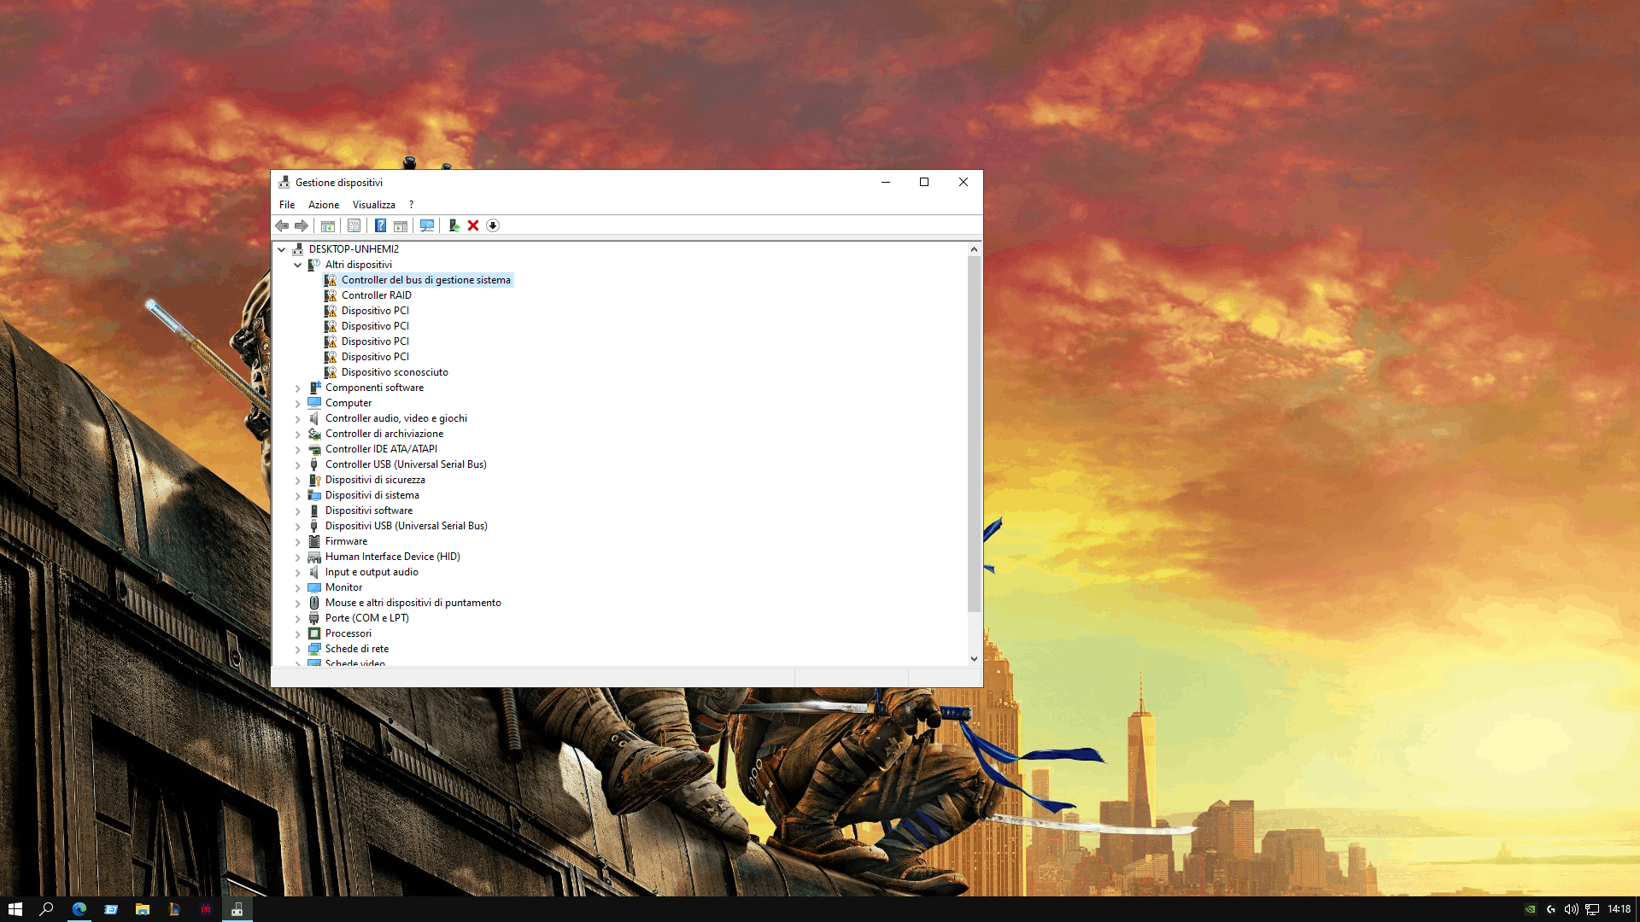Click Scan for hardware changes icon

point(427,225)
